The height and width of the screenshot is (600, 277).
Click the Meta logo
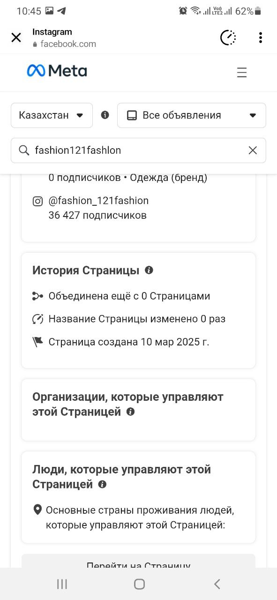pyautogui.click(x=57, y=71)
